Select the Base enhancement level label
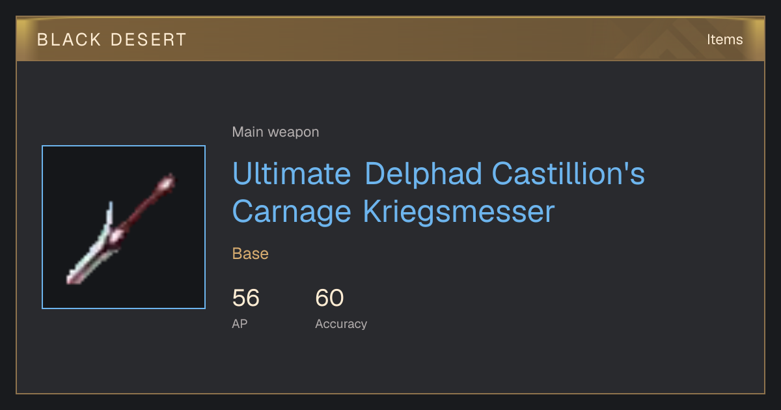This screenshot has width=781, height=410. (251, 254)
